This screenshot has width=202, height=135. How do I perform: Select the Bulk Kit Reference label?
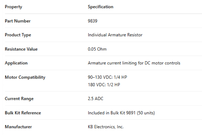[23, 113]
